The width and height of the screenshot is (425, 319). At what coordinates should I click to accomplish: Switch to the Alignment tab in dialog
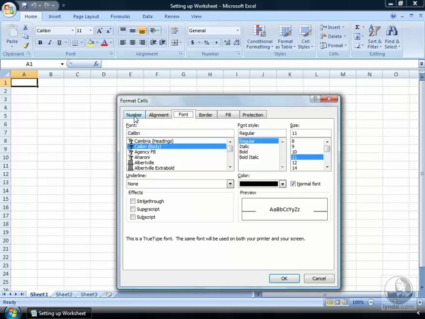point(158,115)
